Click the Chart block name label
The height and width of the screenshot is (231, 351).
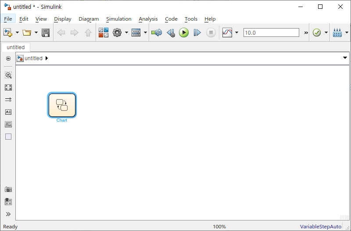point(62,120)
